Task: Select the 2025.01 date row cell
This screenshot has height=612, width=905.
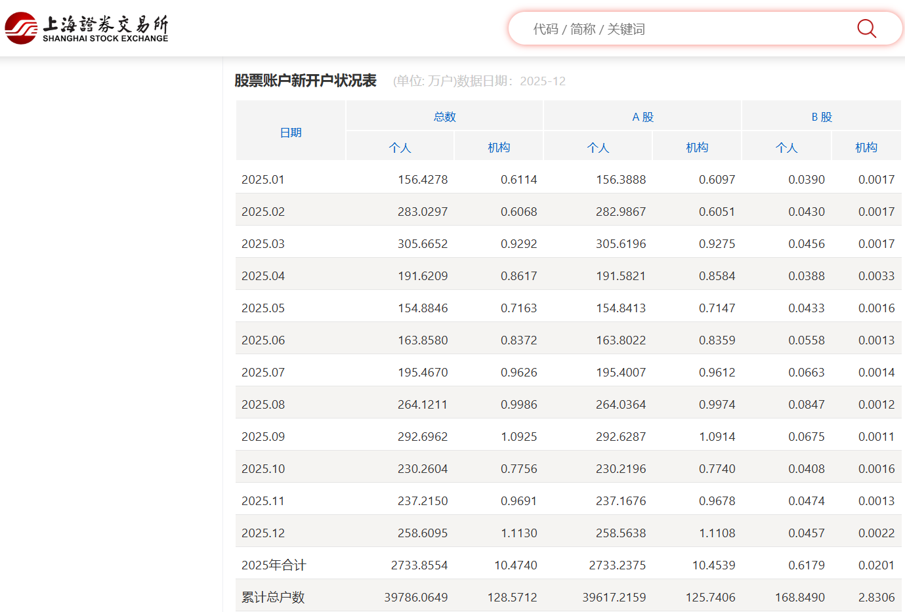Action: (x=263, y=180)
